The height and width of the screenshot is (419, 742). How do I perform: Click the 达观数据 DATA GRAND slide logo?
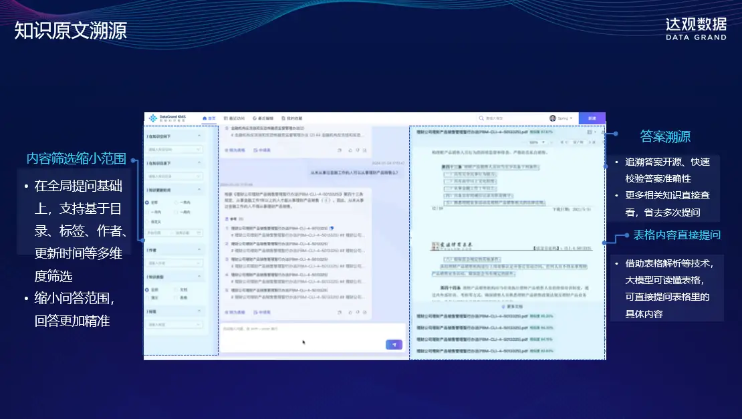pyautogui.click(x=695, y=28)
